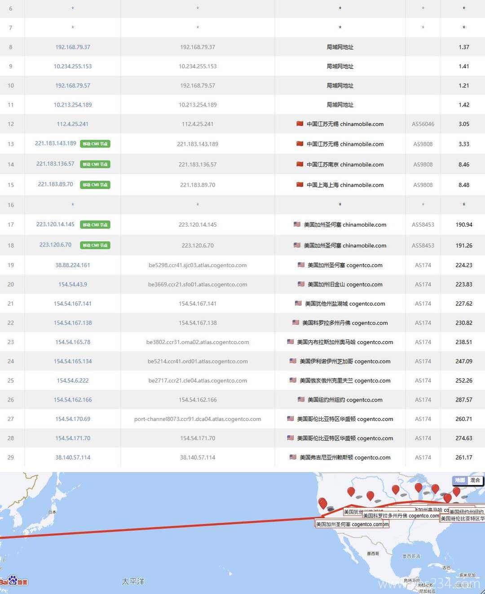Click hostname port-channel8073.ccr91.dca04.atlas.cogentco.com
Screen dimensions: 485x594
[198, 419]
